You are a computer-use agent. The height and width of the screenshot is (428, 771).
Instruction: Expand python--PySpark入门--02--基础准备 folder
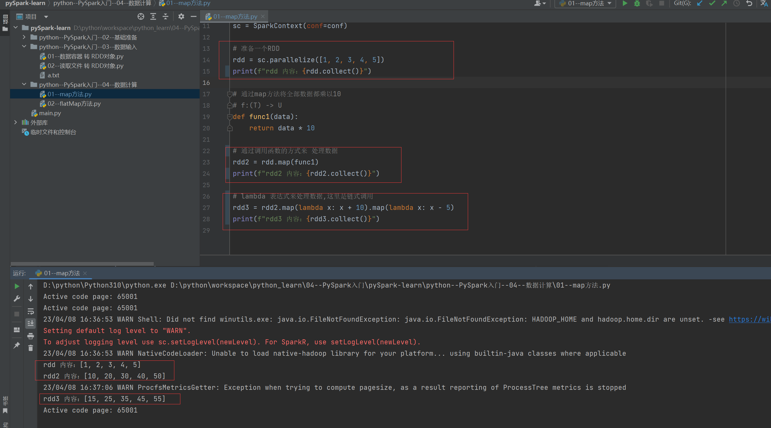click(x=24, y=37)
